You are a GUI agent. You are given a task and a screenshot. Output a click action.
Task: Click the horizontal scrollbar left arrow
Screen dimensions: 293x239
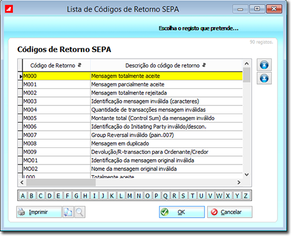click(x=22, y=182)
